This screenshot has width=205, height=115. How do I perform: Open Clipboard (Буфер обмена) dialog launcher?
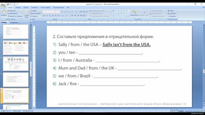(22, 19)
